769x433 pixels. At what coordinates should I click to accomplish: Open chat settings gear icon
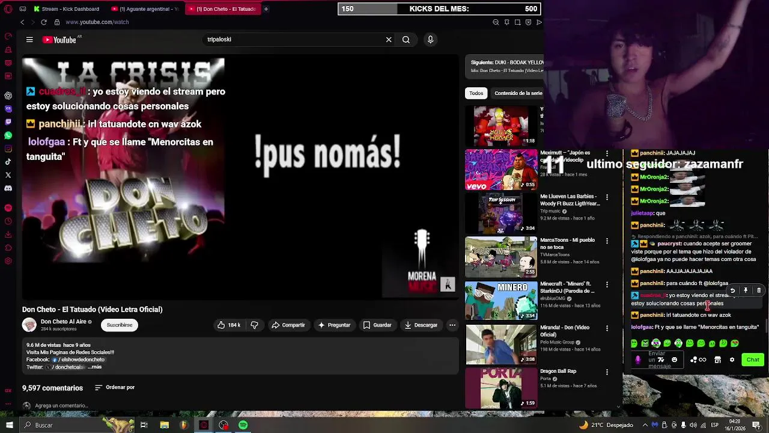point(732,360)
